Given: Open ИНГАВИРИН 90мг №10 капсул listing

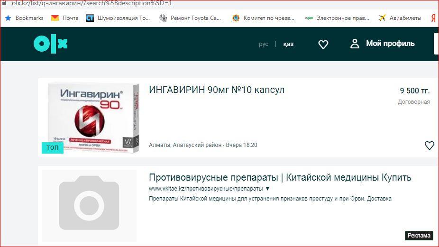Looking at the screenshot, I should click(x=217, y=90).
